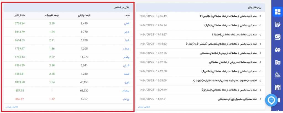
Task: Click the درصد تغييرات column header
Action: [52, 15]
